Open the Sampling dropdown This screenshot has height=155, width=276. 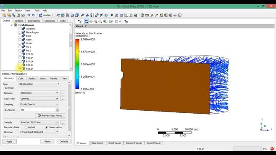point(39,104)
